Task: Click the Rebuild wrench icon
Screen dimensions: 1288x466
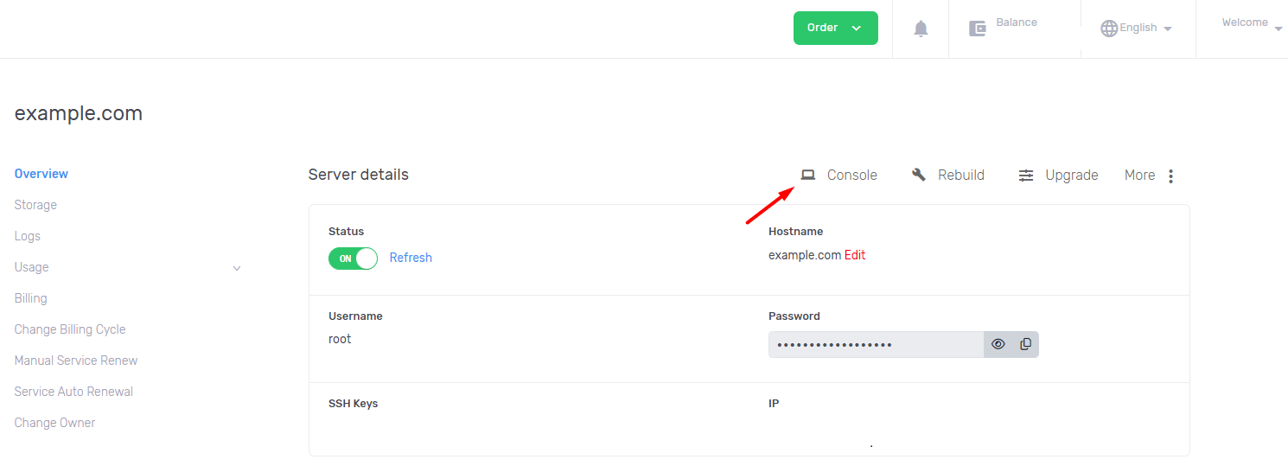Action: click(919, 175)
